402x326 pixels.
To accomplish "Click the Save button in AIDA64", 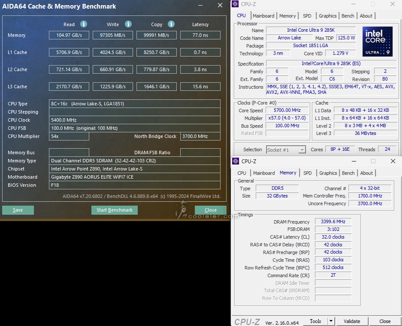I will coord(18,210).
